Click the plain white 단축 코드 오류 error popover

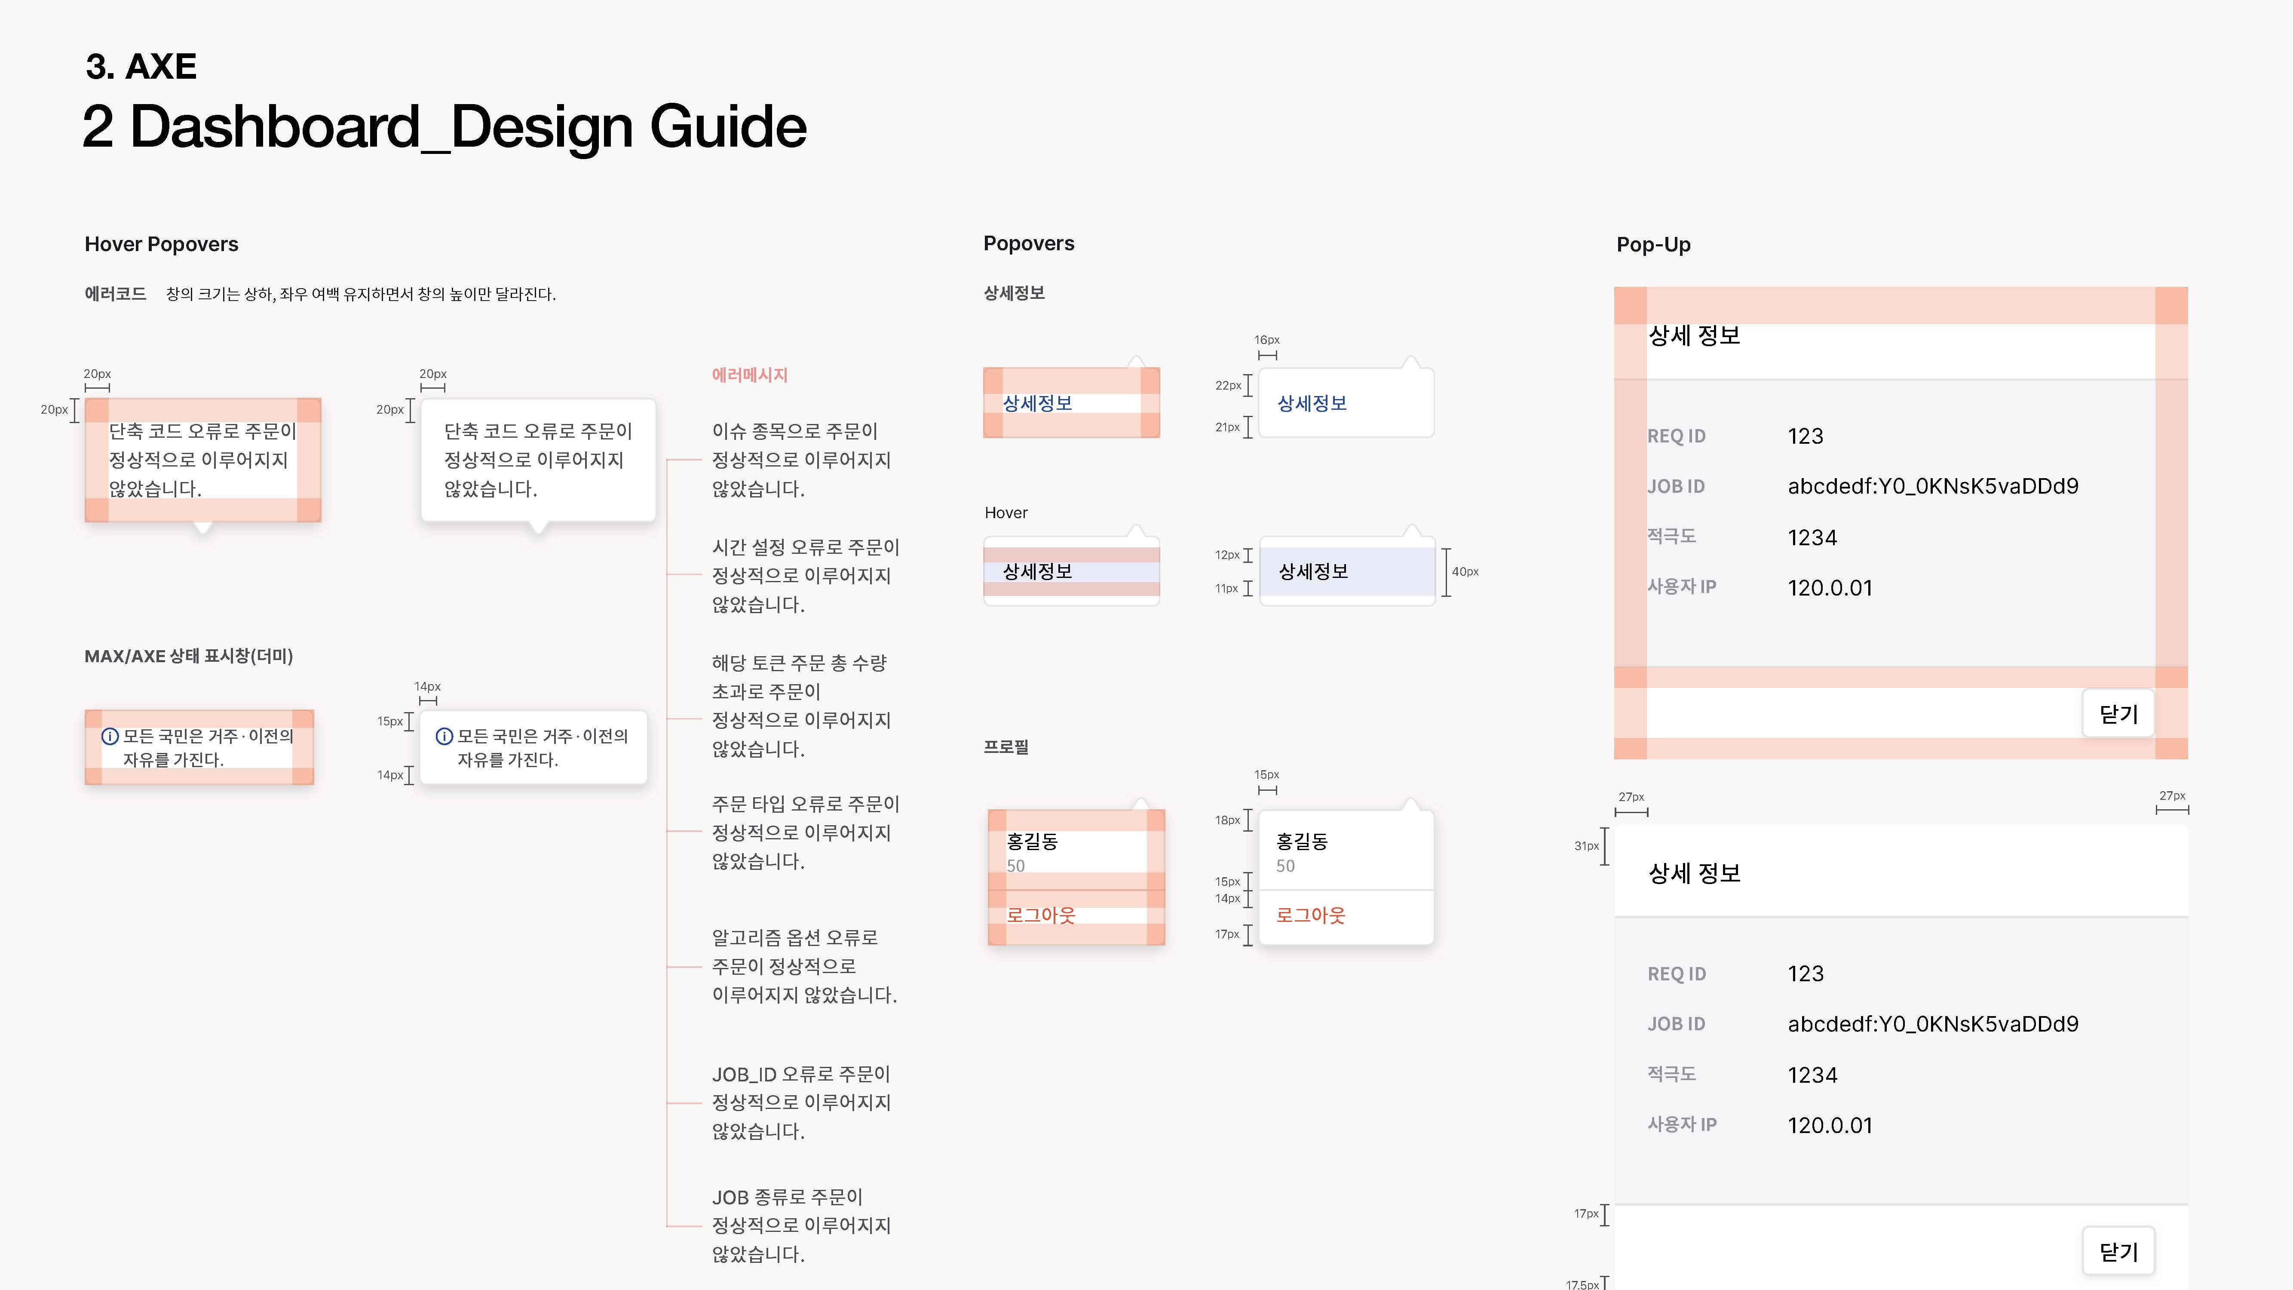[538, 459]
